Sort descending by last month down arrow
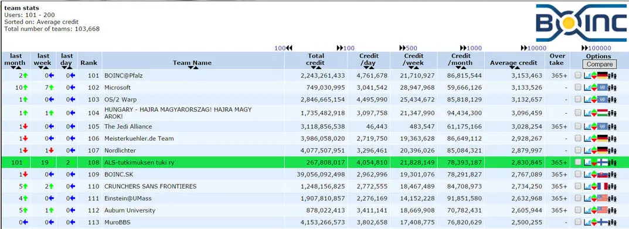The height and width of the screenshot is (229, 629). pyautogui.click(x=13, y=67)
